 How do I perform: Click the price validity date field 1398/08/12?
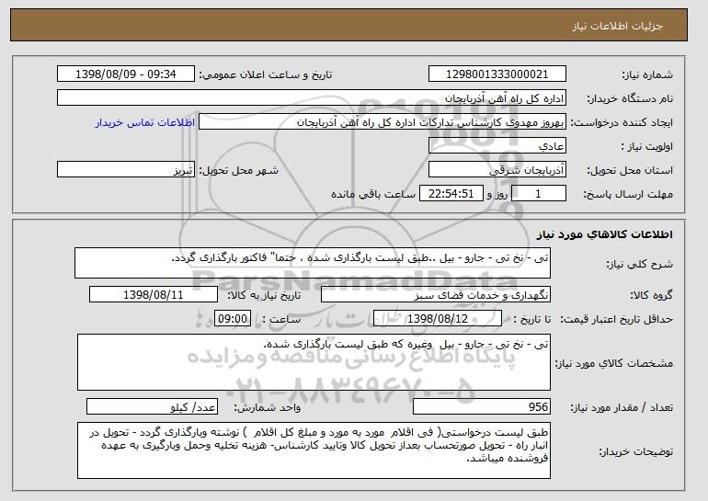coord(438,319)
